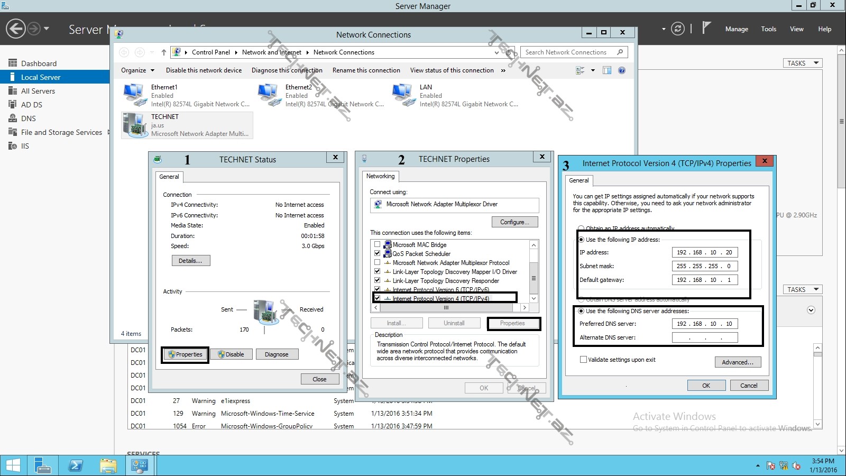Open the Network Connections help icon

pyautogui.click(x=622, y=70)
